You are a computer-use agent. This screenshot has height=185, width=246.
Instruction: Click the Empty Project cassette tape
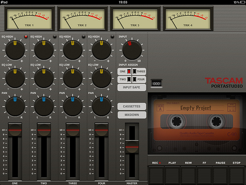click(x=196, y=120)
